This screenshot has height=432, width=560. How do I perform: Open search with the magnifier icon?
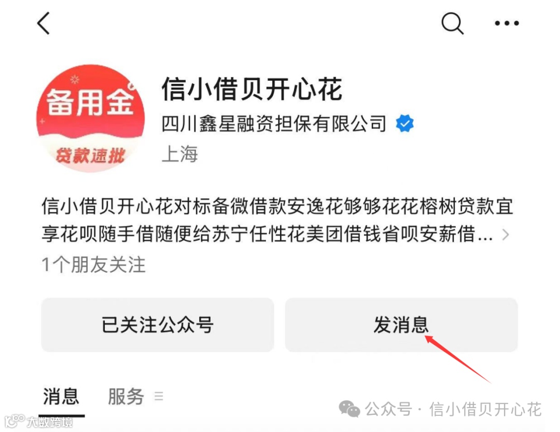pyautogui.click(x=453, y=23)
